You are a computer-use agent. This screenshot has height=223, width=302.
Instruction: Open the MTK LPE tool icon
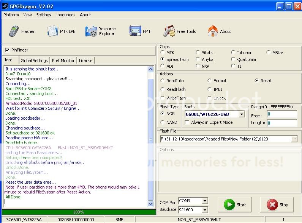coord(52,31)
